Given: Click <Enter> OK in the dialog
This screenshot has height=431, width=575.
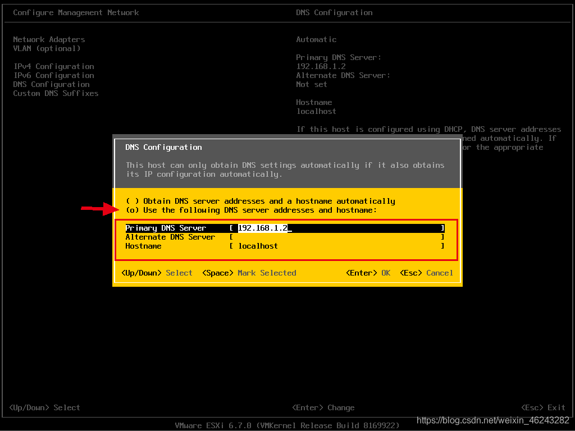Looking at the screenshot, I should pos(368,273).
